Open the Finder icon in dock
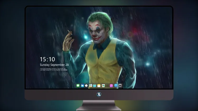This screenshot has width=198, height=111. (x=91, y=85)
